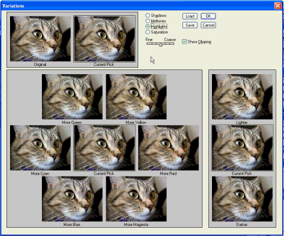Cancel the Variations dialog
This screenshot has width=284, height=236.
point(208,25)
